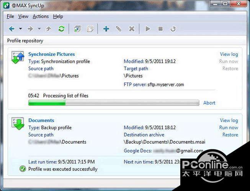Open the Help menu
Screen dimensions: 250x191
pyautogui.click(x=58, y=16)
